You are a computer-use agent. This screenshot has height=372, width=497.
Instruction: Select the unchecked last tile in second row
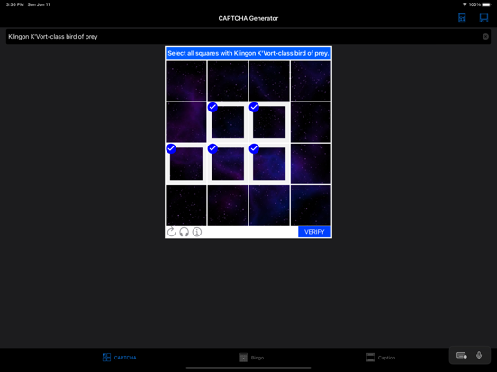coord(311,122)
